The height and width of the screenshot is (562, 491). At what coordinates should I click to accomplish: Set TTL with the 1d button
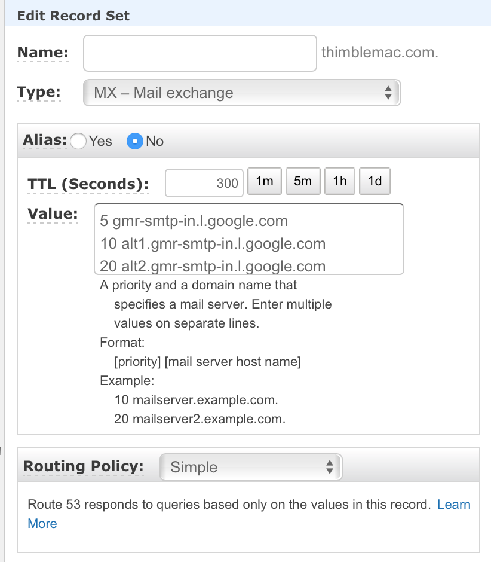[x=375, y=181]
